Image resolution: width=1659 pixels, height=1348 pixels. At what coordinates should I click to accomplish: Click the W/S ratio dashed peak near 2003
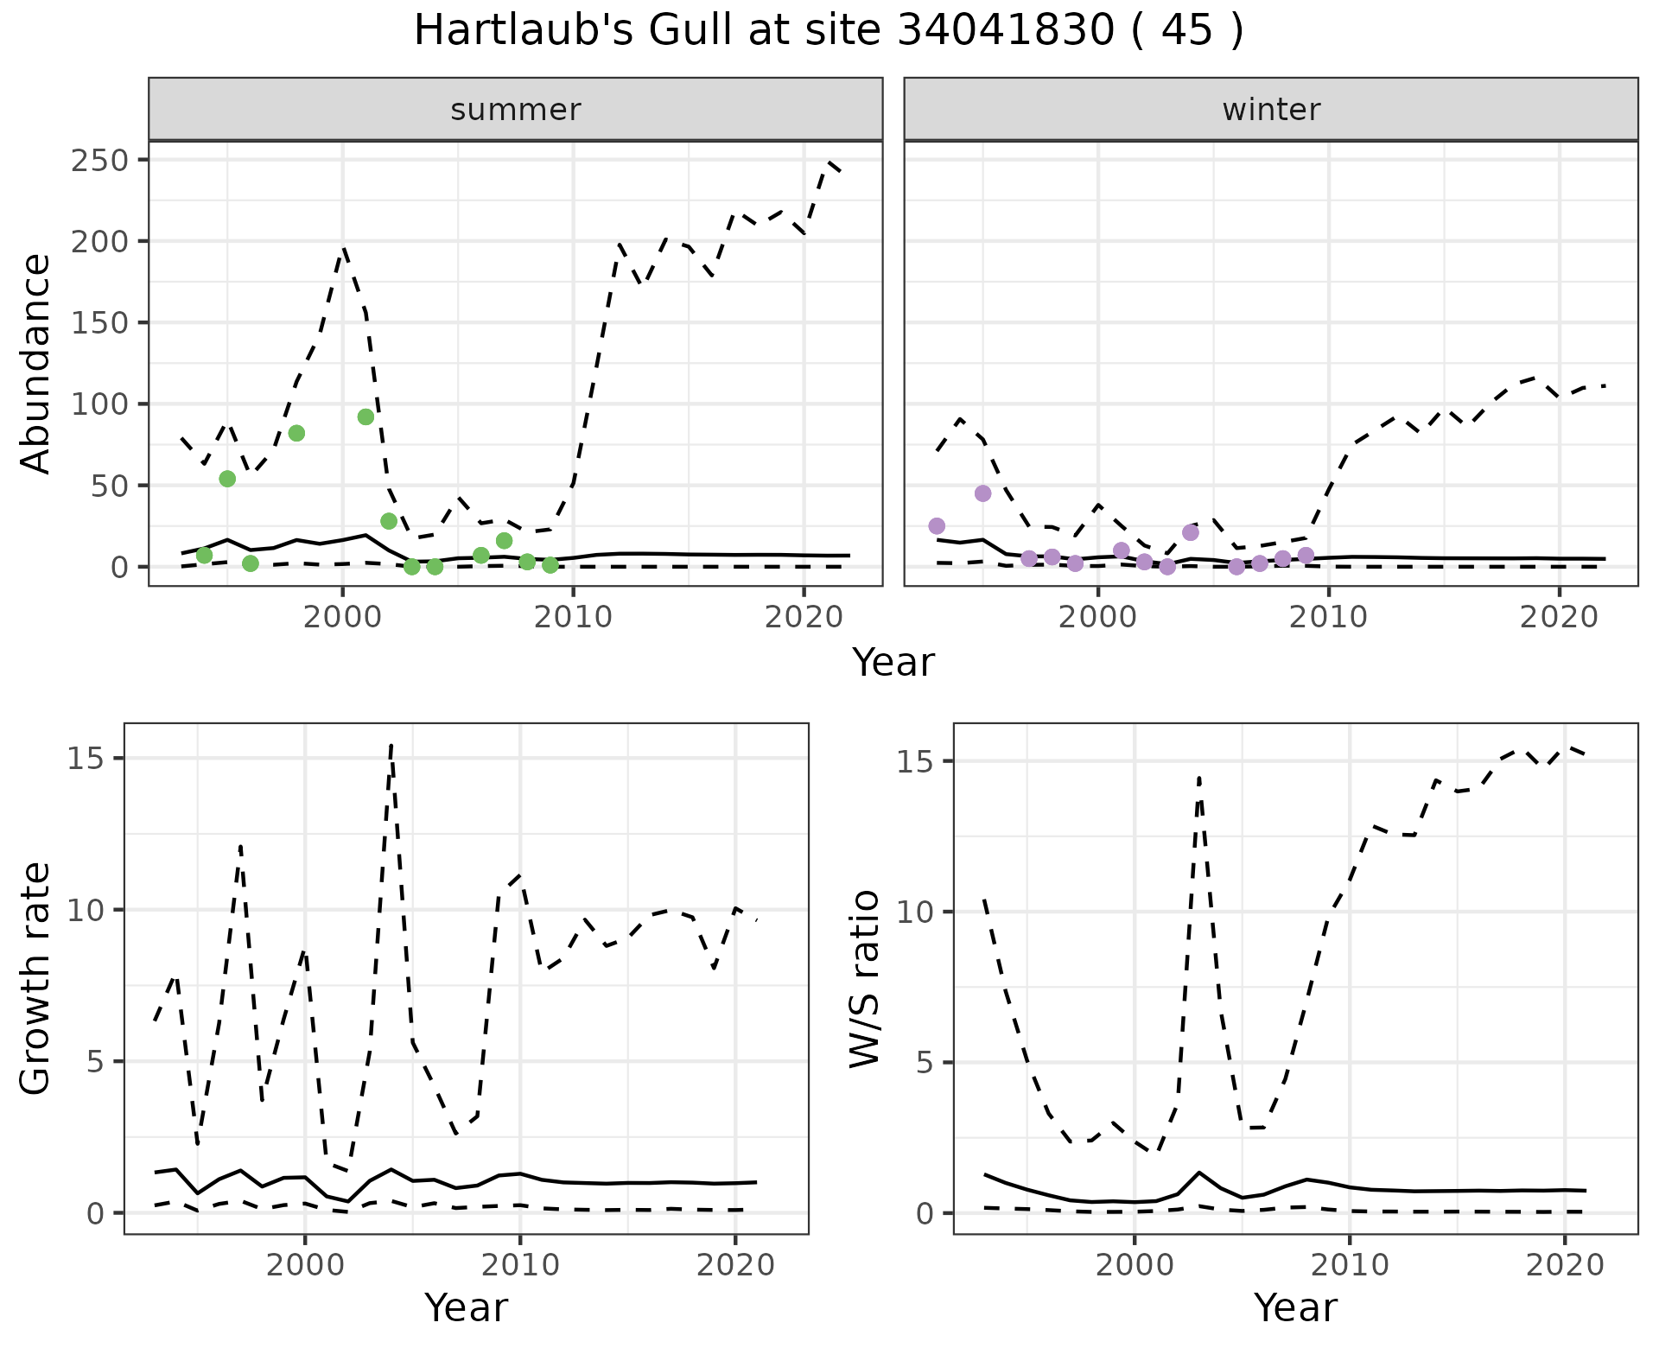pyautogui.click(x=1199, y=778)
